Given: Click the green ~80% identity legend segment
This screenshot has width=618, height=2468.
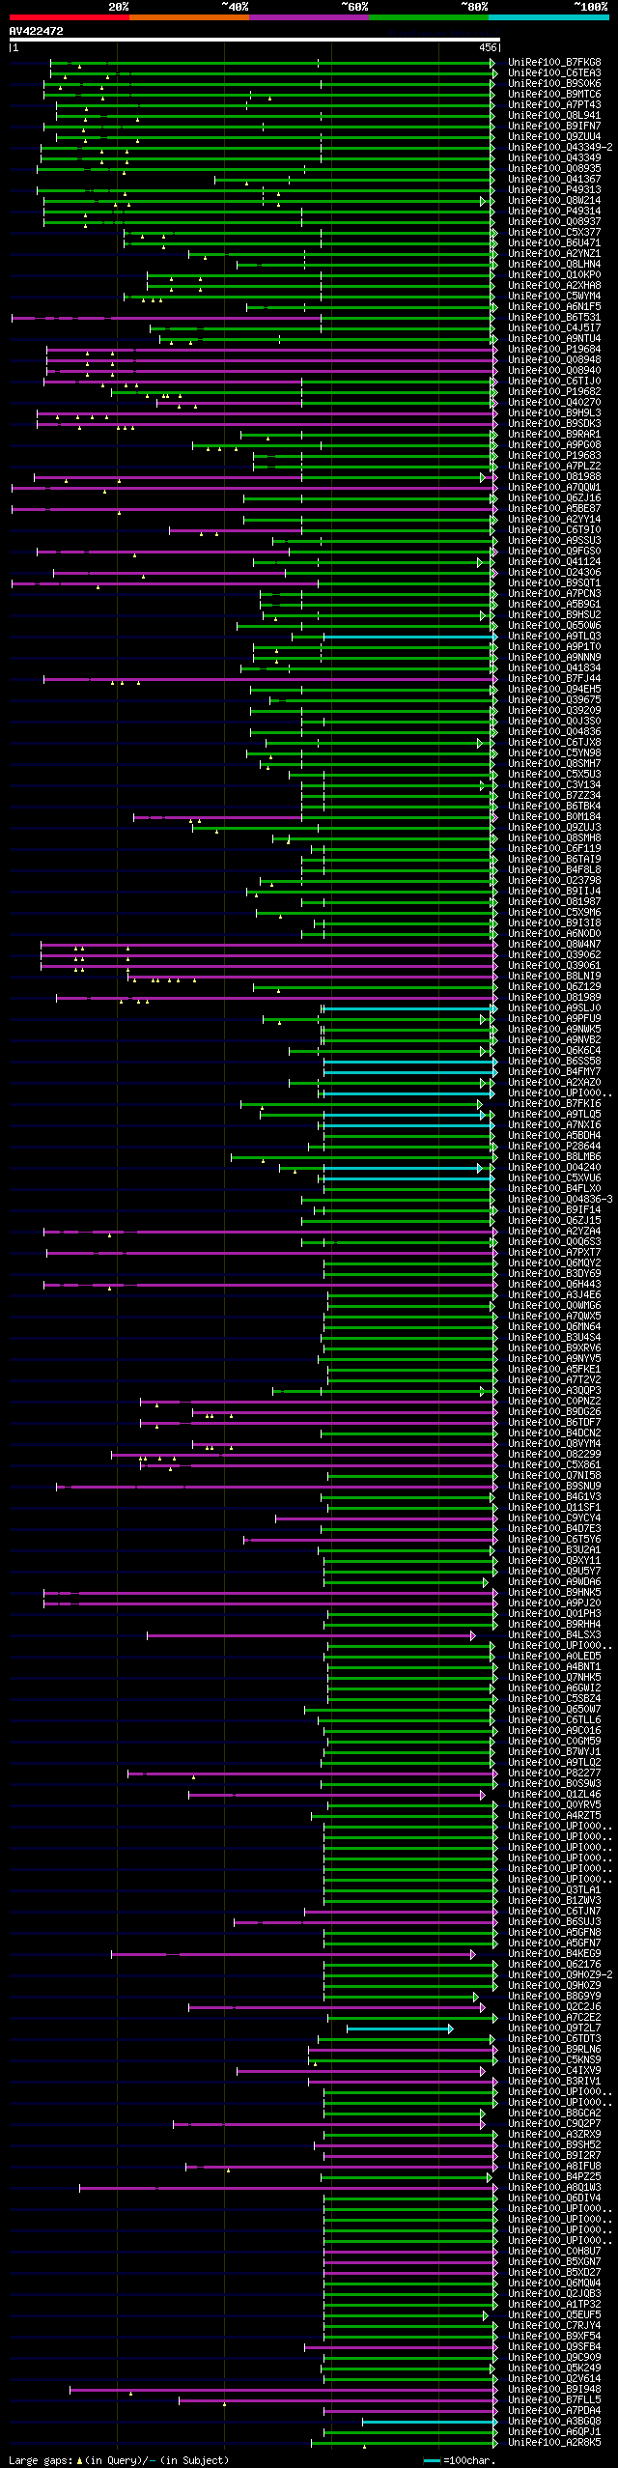Looking at the screenshot, I should click(429, 17).
